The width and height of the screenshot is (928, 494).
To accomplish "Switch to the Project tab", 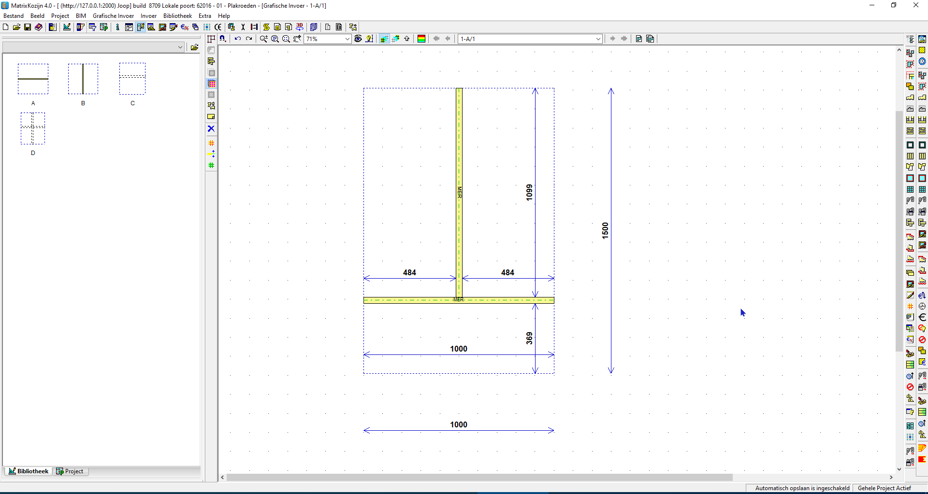I will (71, 471).
